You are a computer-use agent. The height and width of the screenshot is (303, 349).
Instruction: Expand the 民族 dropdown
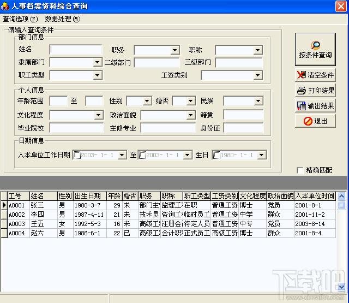tap(258, 101)
